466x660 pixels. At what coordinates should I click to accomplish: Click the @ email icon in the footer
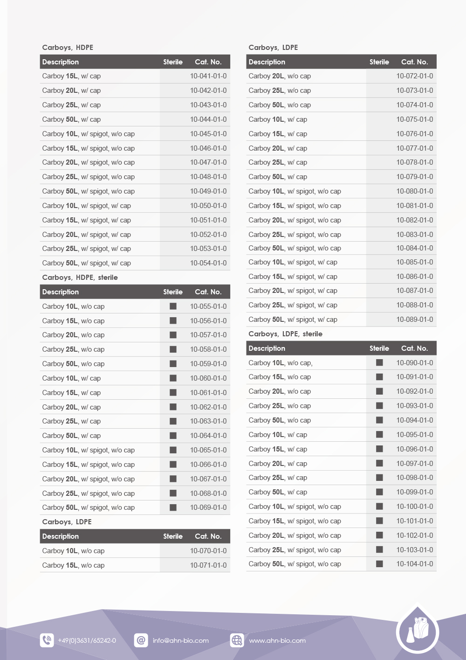pos(141,640)
